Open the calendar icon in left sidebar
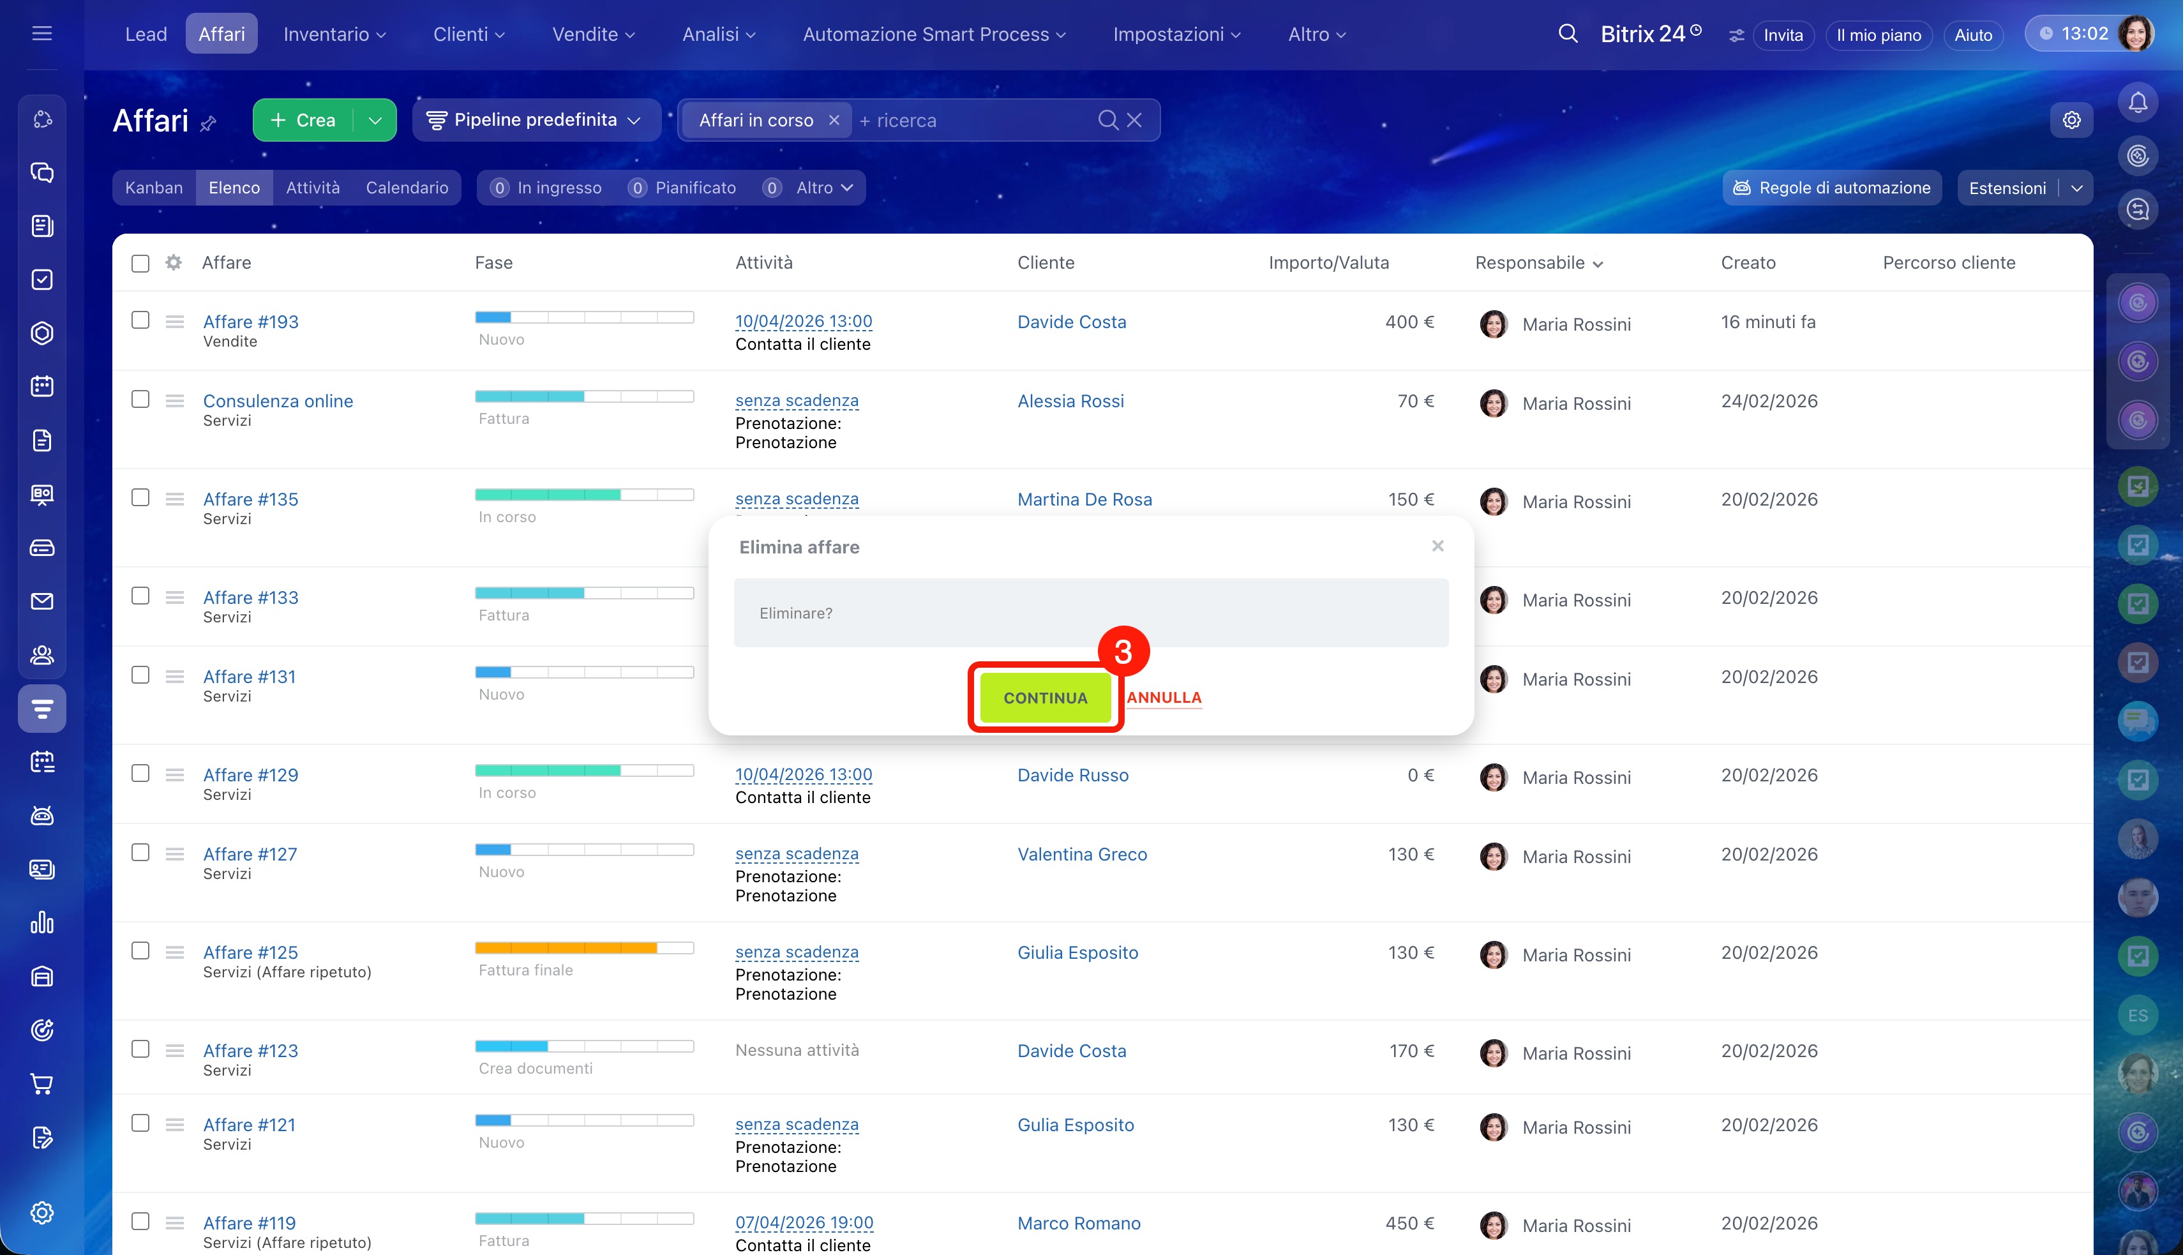Viewport: 2183px width, 1255px height. [x=41, y=386]
